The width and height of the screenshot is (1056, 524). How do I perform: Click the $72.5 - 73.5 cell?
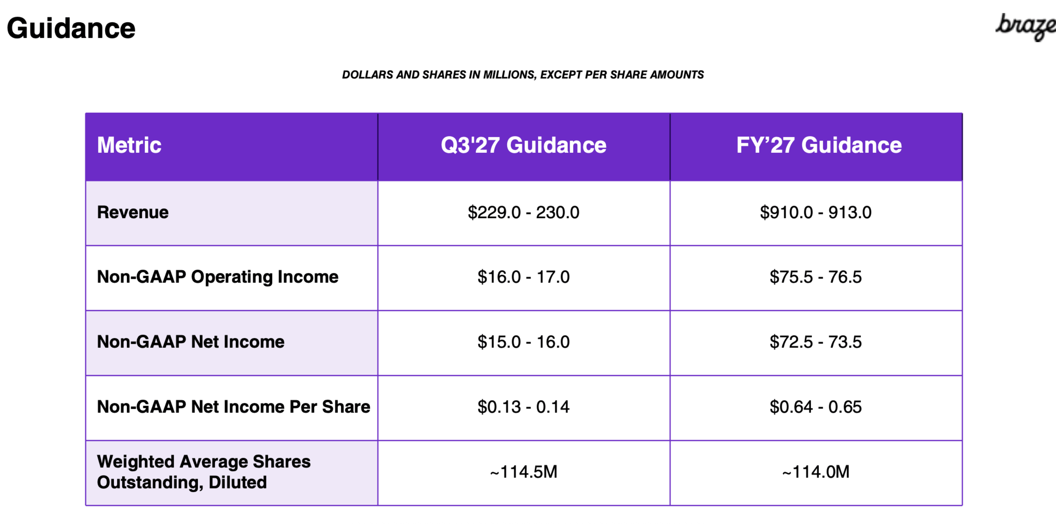click(816, 342)
